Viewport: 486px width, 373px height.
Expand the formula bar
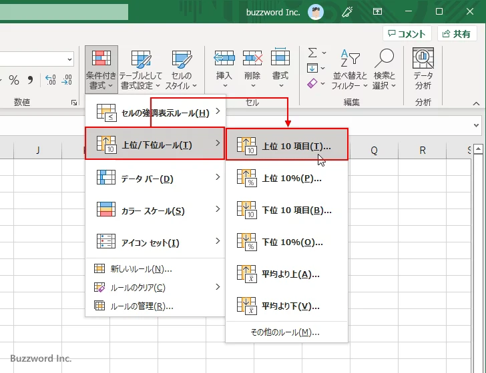pyautogui.click(x=477, y=125)
